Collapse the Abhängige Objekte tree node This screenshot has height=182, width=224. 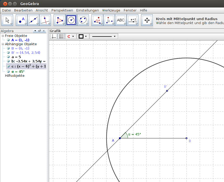(3, 44)
